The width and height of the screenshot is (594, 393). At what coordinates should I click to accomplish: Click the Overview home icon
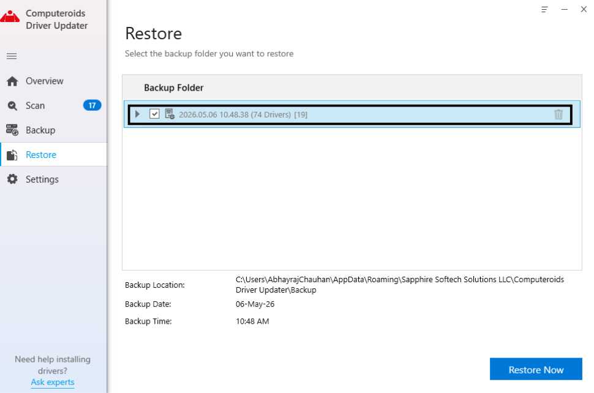click(12, 81)
